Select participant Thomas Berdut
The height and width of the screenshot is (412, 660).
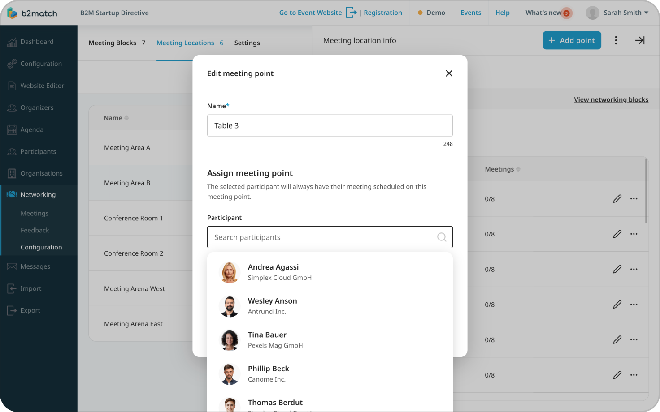[x=330, y=403]
